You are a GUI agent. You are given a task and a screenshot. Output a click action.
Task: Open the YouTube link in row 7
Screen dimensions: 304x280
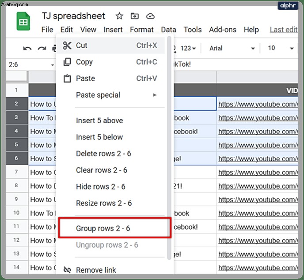point(258,172)
